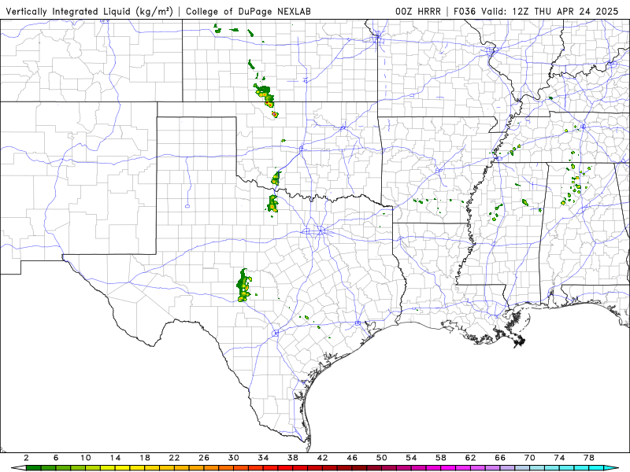
Task: Click the legend value '54'
Action: (411, 458)
